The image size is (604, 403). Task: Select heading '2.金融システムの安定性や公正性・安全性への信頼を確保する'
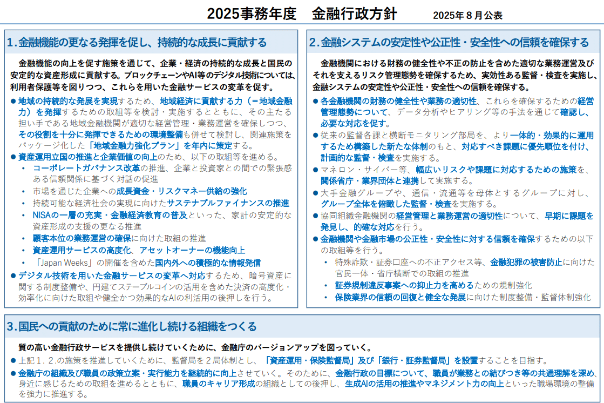click(x=449, y=43)
